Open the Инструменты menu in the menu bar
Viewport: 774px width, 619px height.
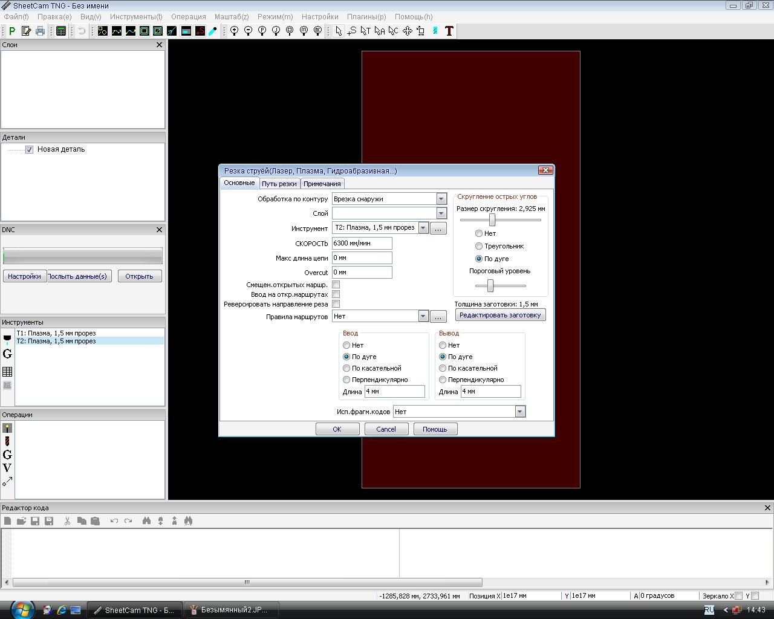pyautogui.click(x=136, y=17)
